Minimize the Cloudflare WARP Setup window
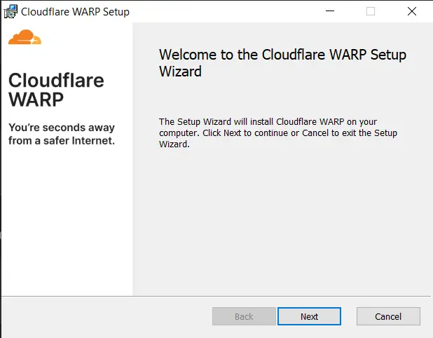The width and height of the screenshot is (433, 338). point(330,11)
